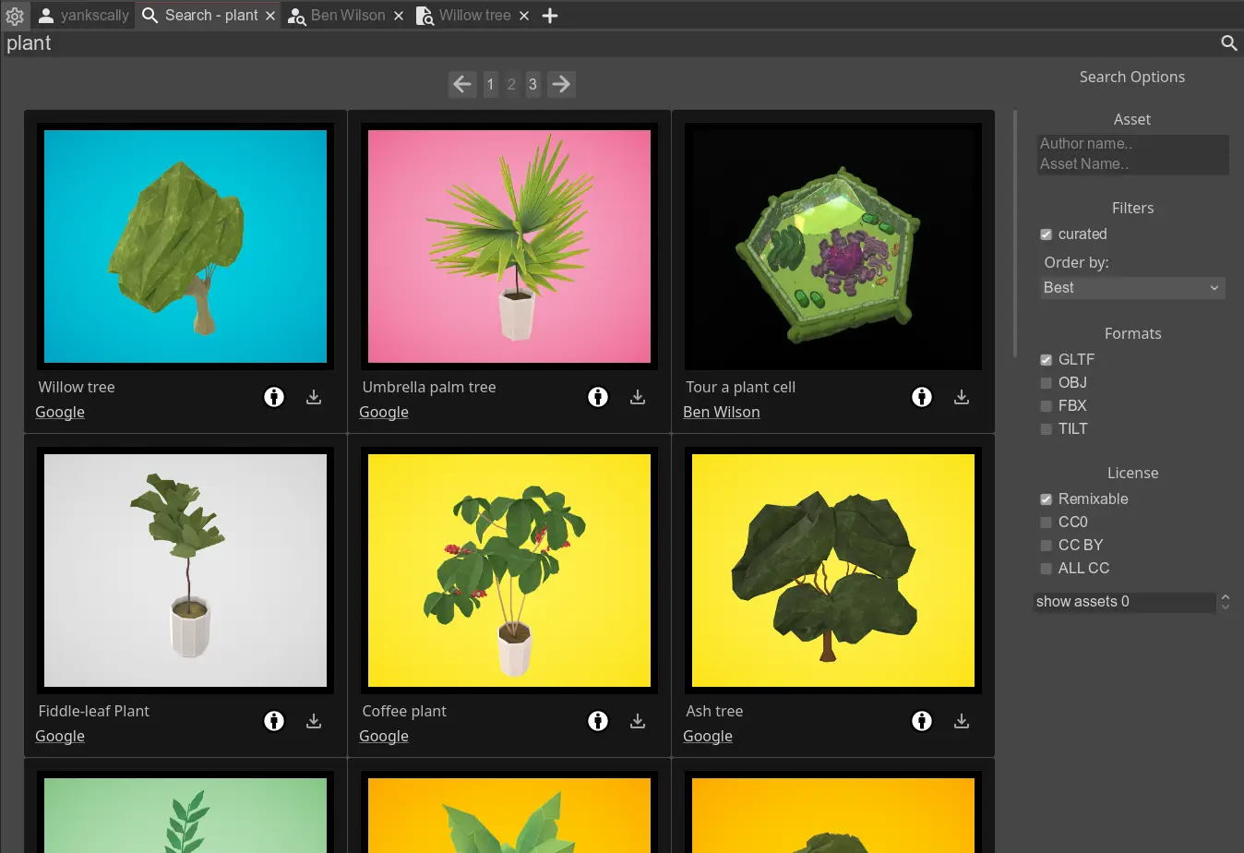Open the Ash tree thumbnail

[x=832, y=571]
